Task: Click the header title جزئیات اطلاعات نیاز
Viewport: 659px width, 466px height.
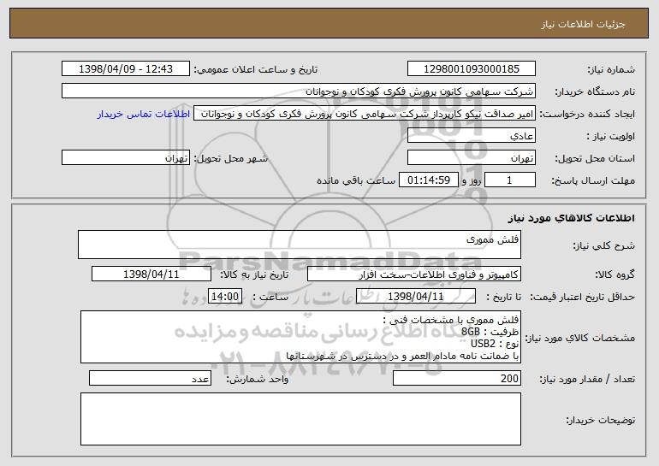Action: point(583,24)
